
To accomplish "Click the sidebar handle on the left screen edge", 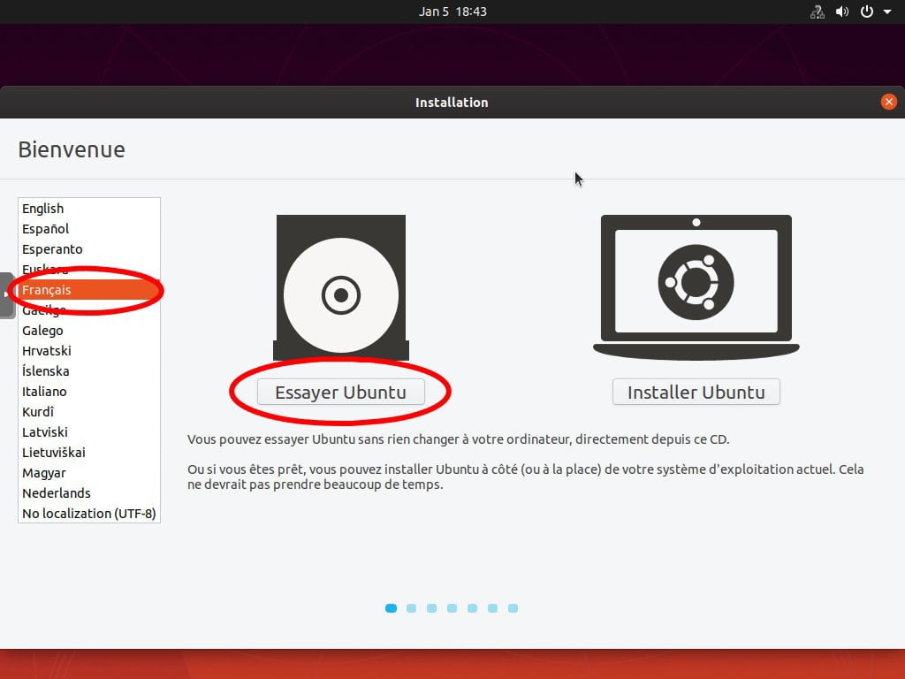I will [5, 295].
